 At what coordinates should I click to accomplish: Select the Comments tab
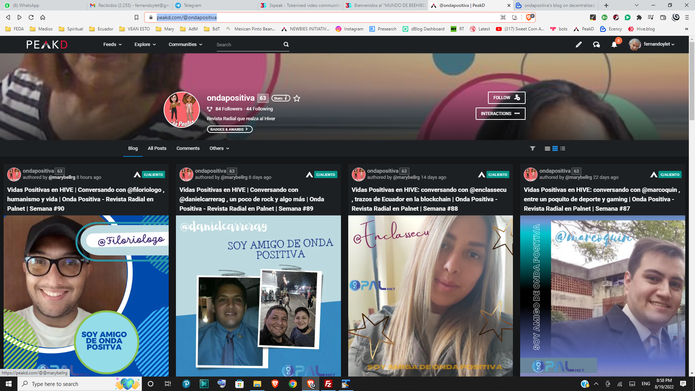(188, 148)
